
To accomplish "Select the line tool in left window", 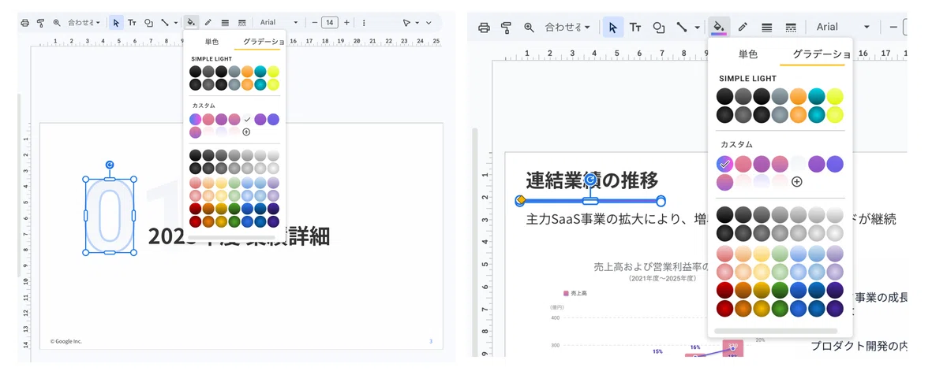I will [164, 23].
